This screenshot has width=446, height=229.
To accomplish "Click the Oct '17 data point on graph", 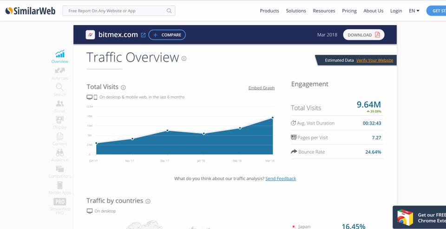I will [x=97, y=143].
